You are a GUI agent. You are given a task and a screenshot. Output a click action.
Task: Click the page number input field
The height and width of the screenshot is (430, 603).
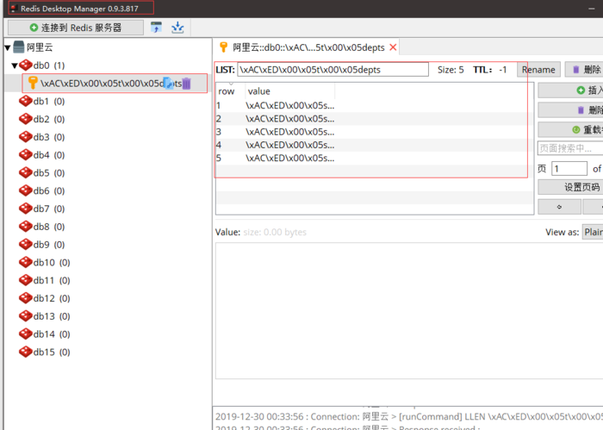[x=569, y=168]
